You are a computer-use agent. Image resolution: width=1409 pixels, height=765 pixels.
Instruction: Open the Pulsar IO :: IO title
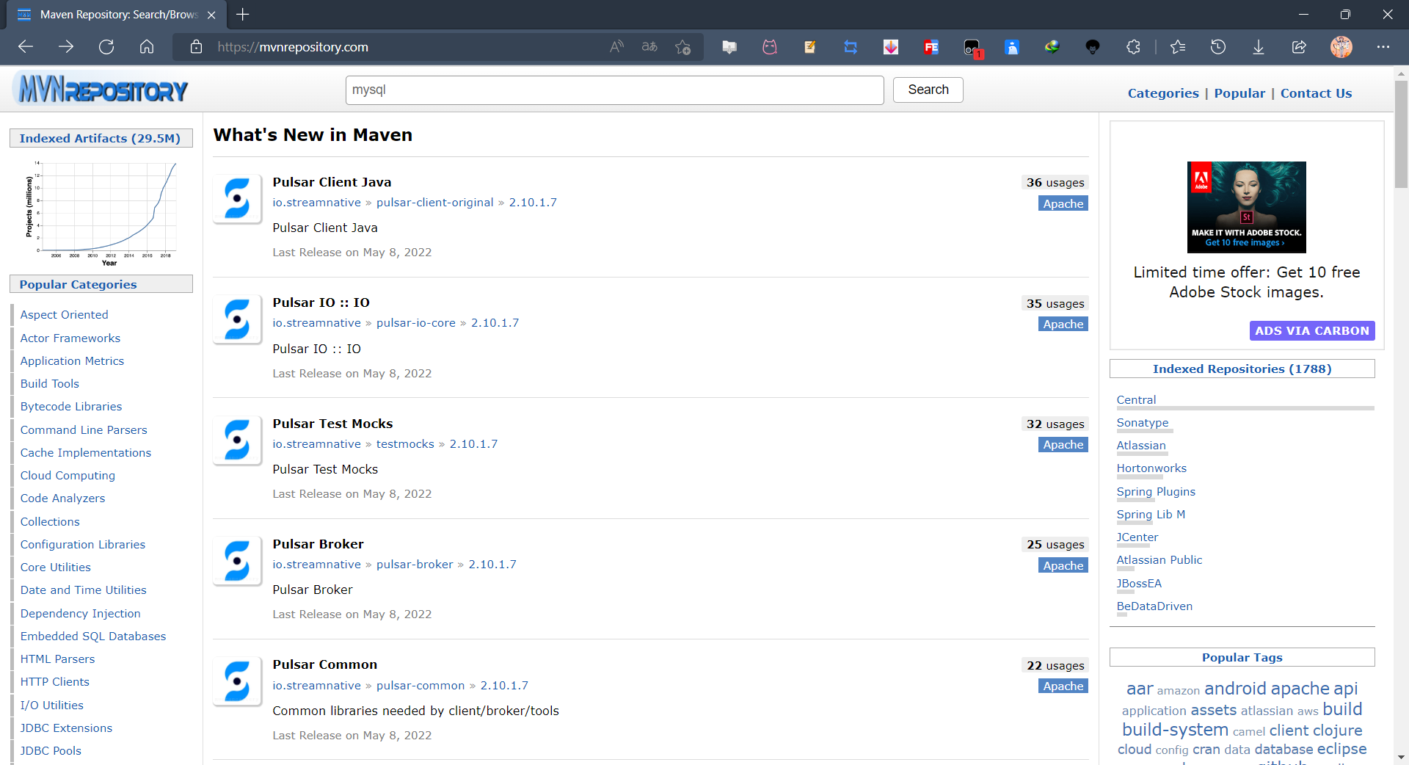321,302
